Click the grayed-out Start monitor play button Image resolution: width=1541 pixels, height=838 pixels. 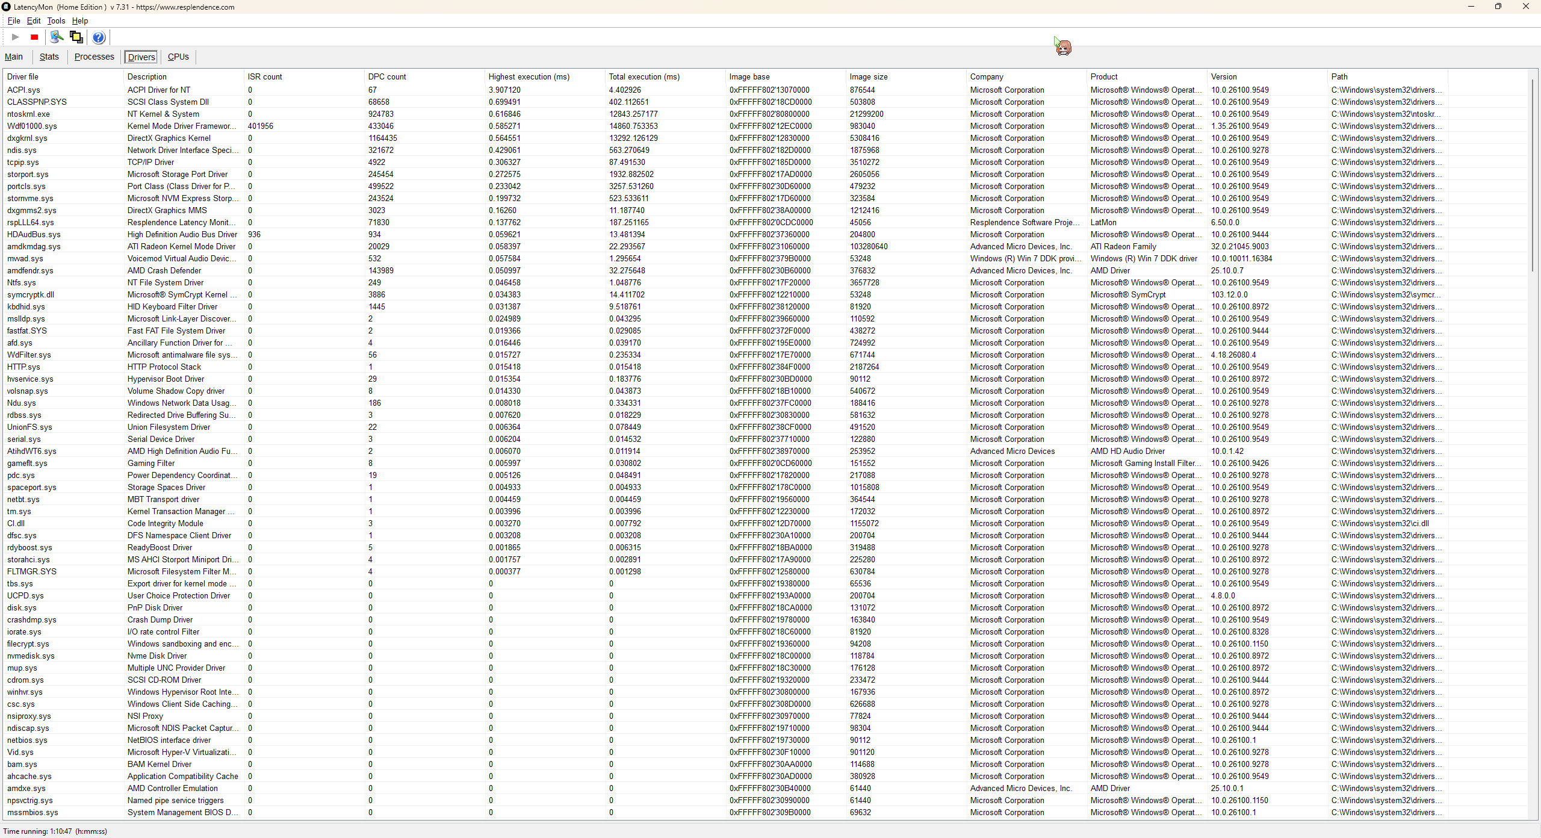15,37
